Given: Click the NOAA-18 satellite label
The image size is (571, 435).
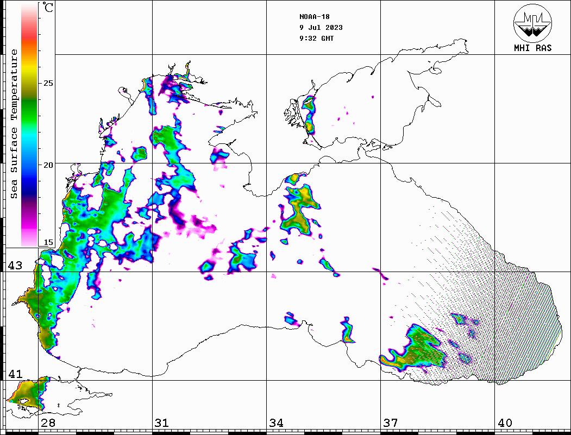Looking at the screenshot, I should click(315, 17).
